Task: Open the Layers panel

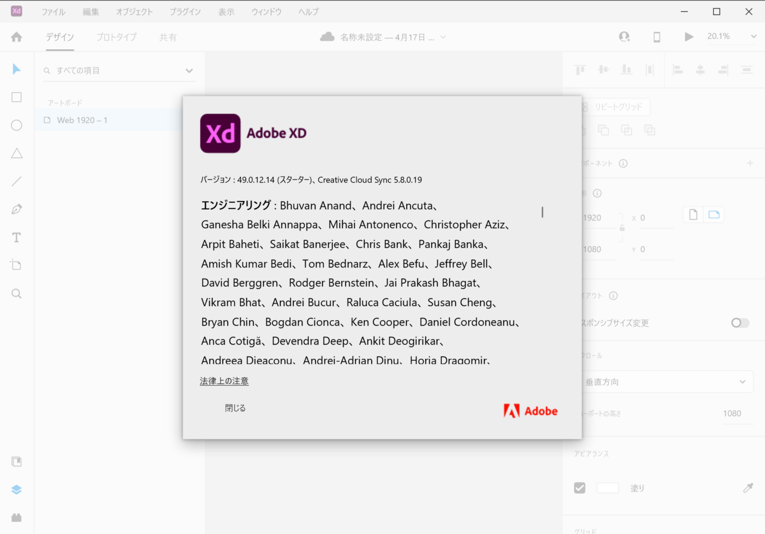Action: click(x=16, y=489)
